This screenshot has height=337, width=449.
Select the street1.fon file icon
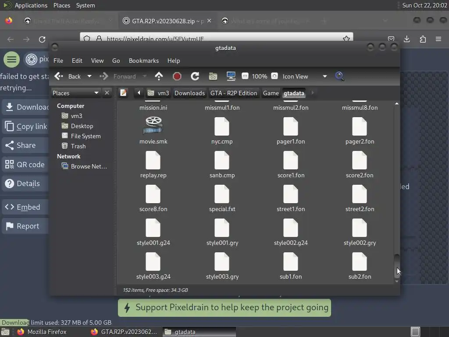pos(291,194)
